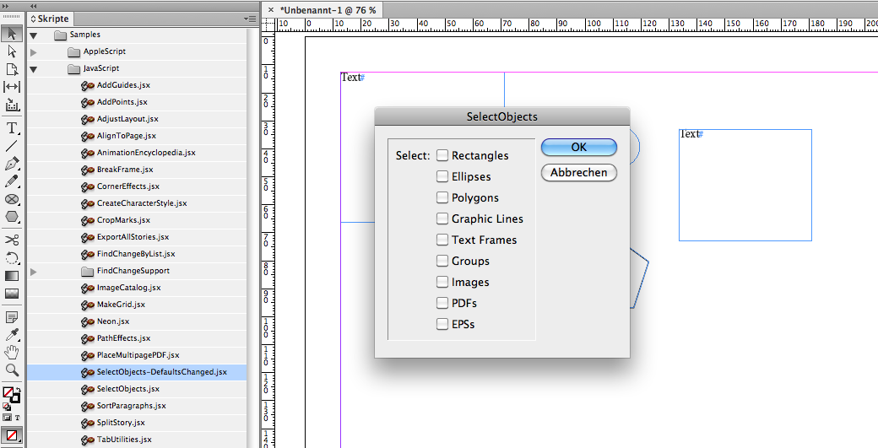Select FindChangeByList.jsx script

pyautogui.click(x=137, y=254)
